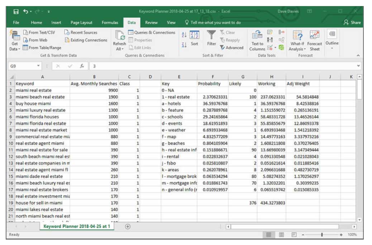The height and width of the screenshot is (245, 372).
Task: Switch to Normal view in status bar
Action: (268, 235)
